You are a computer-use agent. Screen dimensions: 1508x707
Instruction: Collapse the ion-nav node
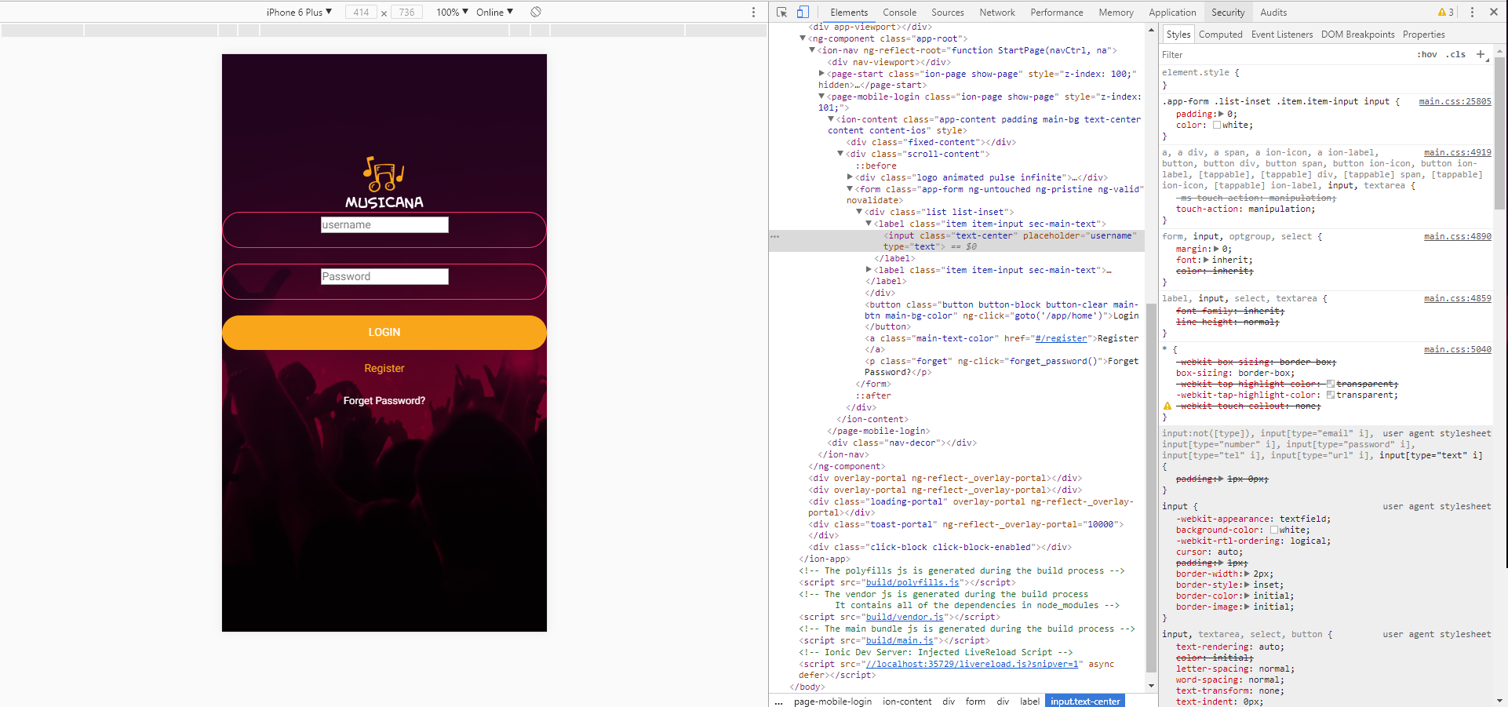point(812,50)
